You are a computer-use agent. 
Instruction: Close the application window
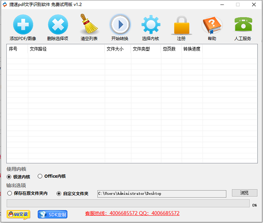point(254,5)
